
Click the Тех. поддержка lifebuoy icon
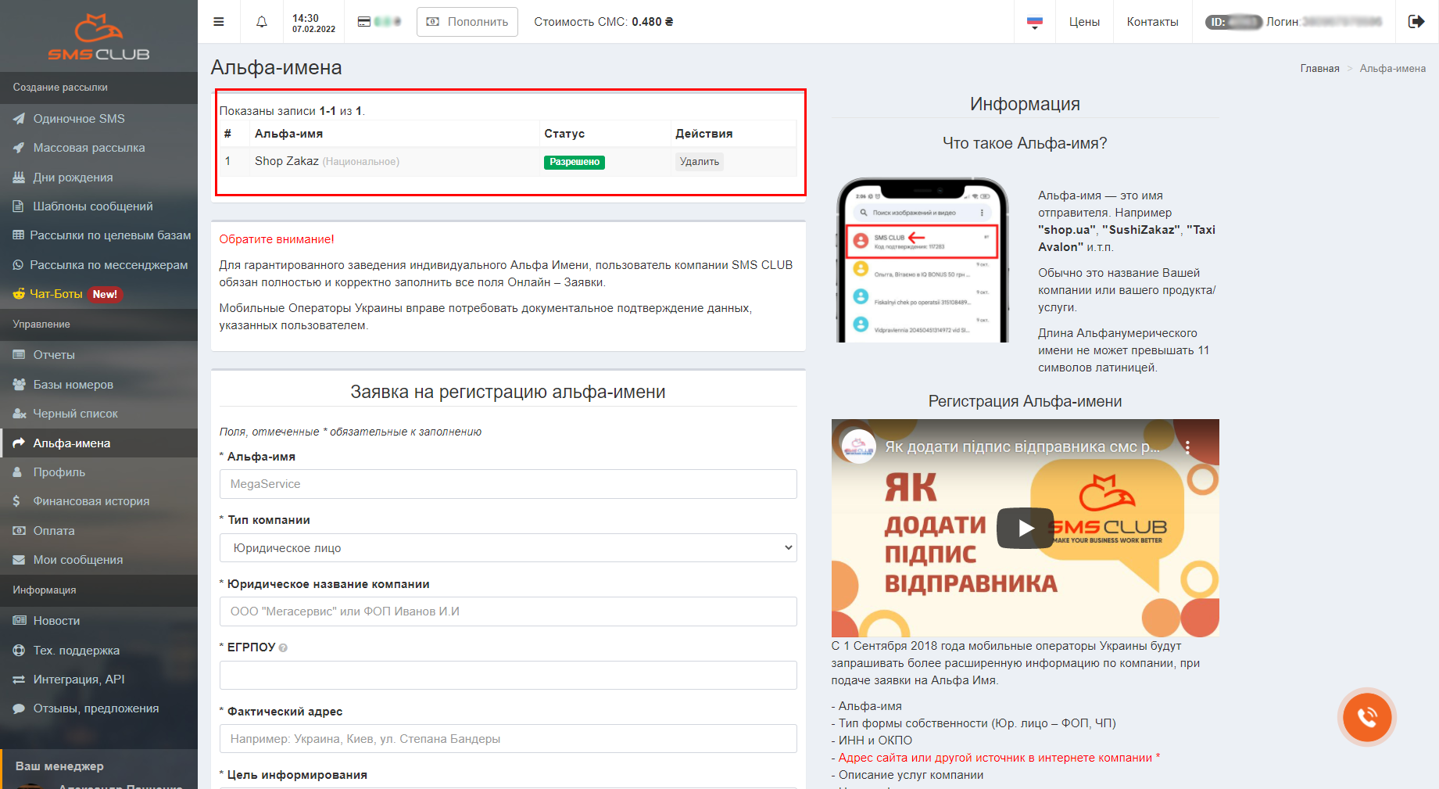coord(19,651)
